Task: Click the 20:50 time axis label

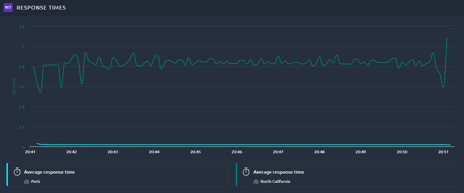Action: click(x=402, y=152)
